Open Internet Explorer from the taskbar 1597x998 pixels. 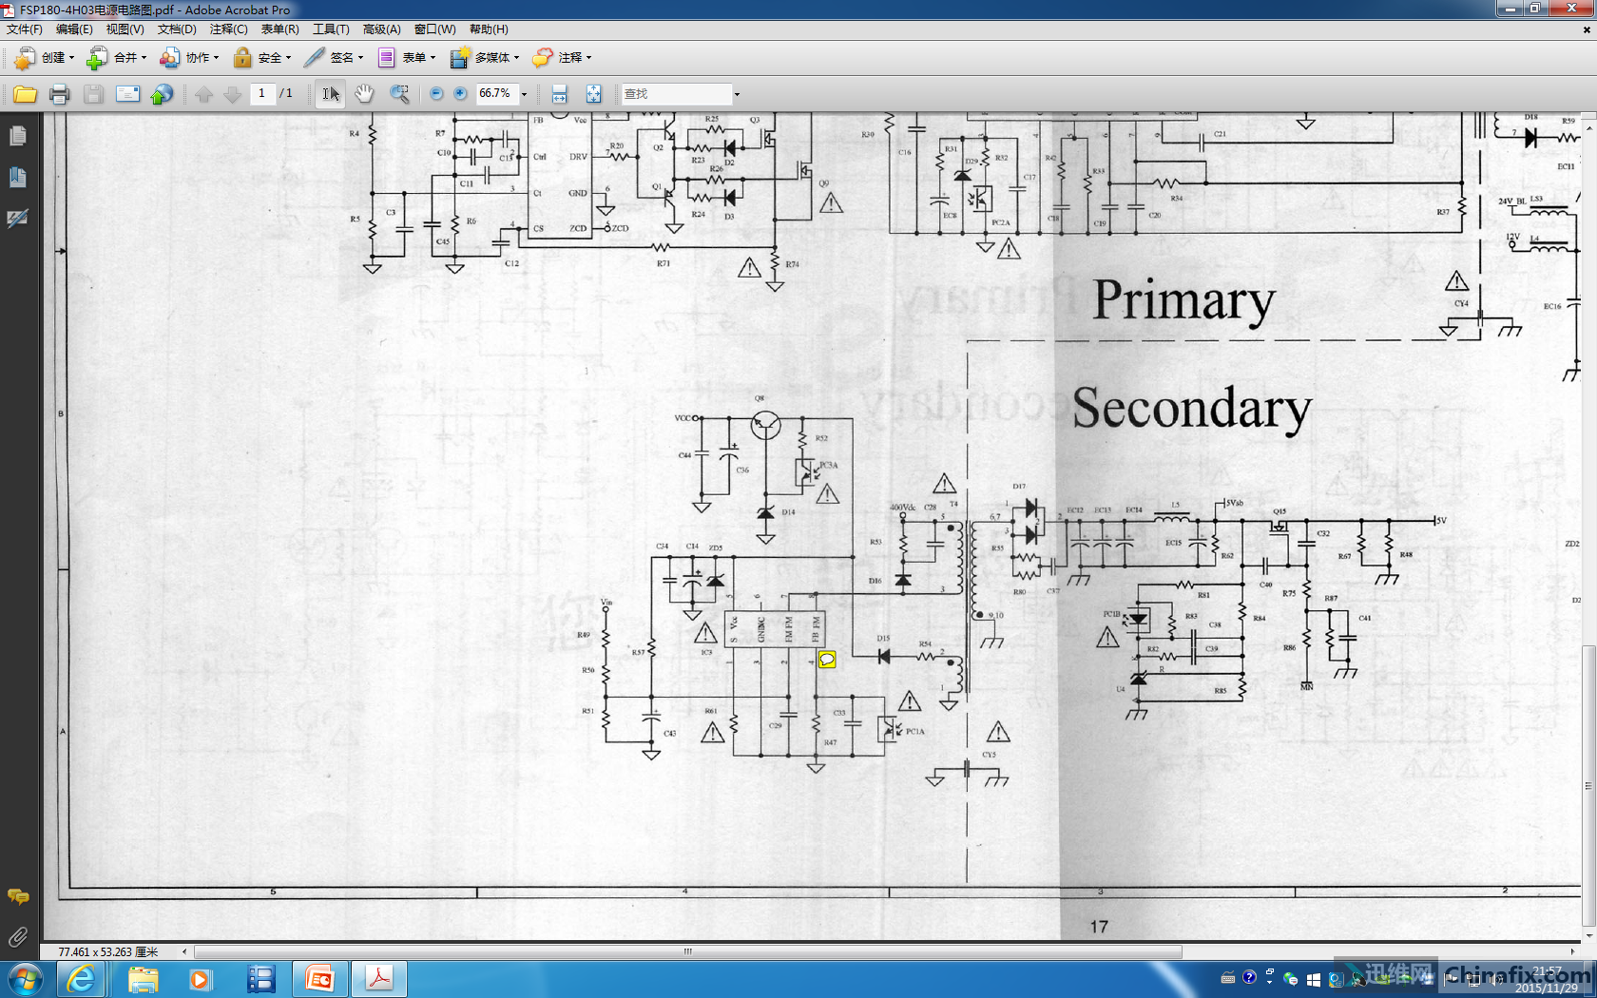click(x=82, y=979)
